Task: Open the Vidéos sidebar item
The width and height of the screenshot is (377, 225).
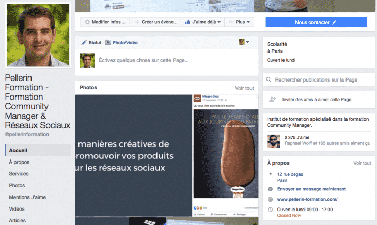Action: pos(17,209)
